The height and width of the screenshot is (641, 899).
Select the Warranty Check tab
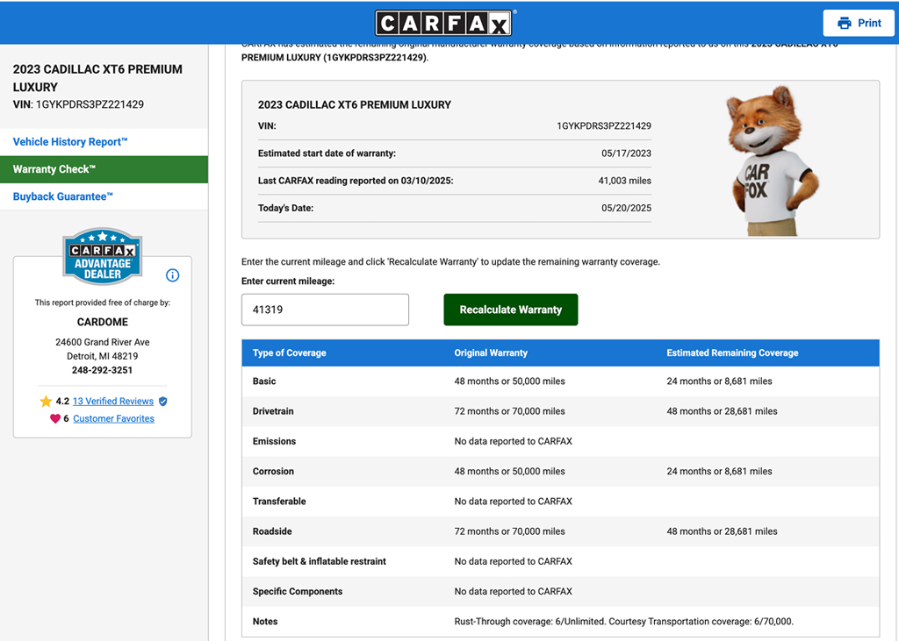coord(54,169)
